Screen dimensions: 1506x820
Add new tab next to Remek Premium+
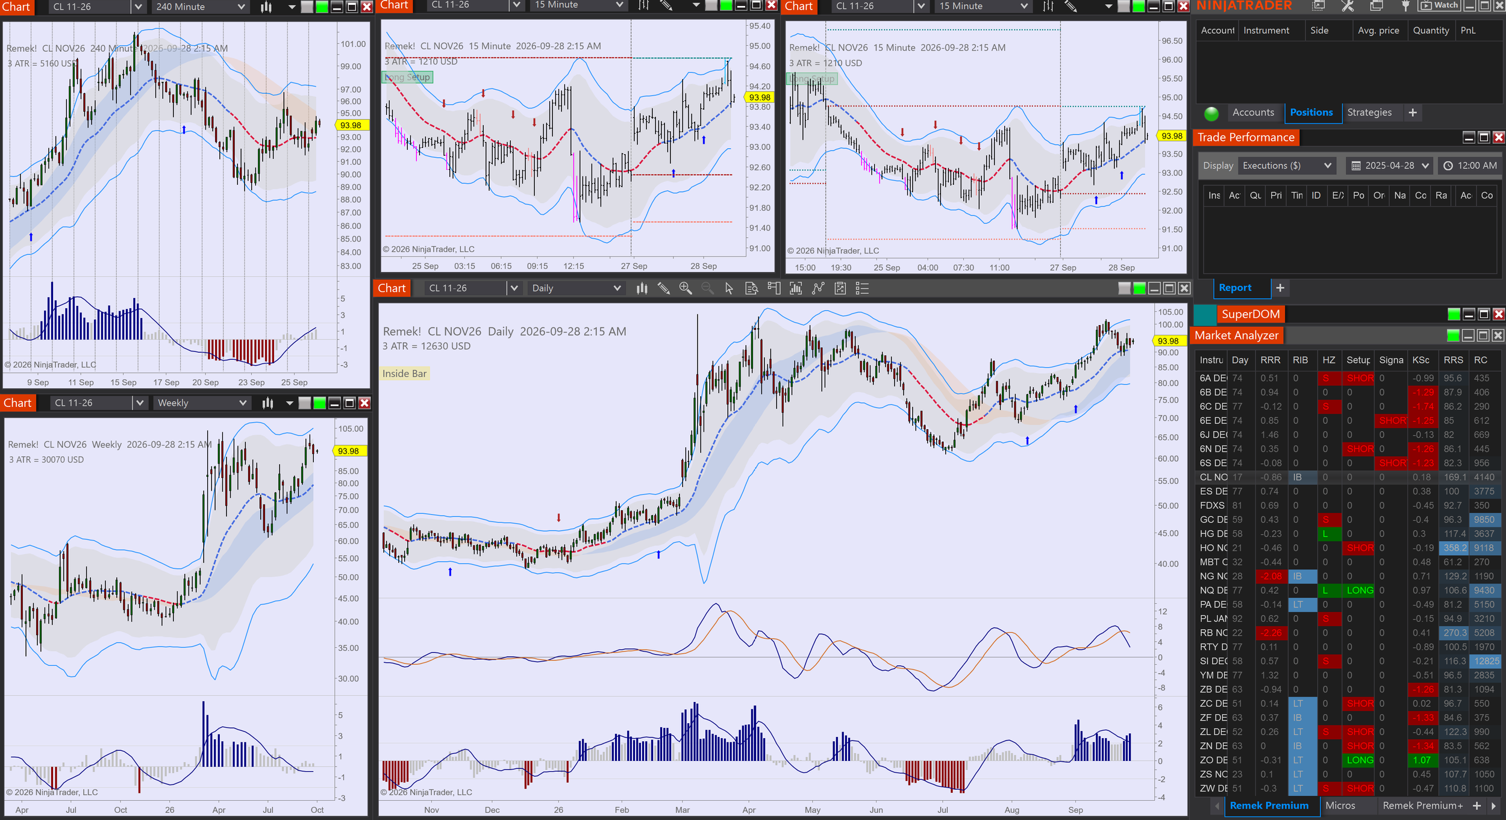pyautogui.click(x=1476, y=806)
